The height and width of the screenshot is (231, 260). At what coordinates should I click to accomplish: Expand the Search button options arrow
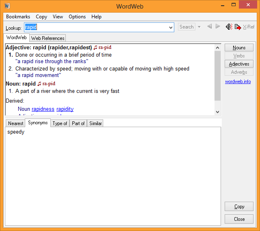point(199,27)
